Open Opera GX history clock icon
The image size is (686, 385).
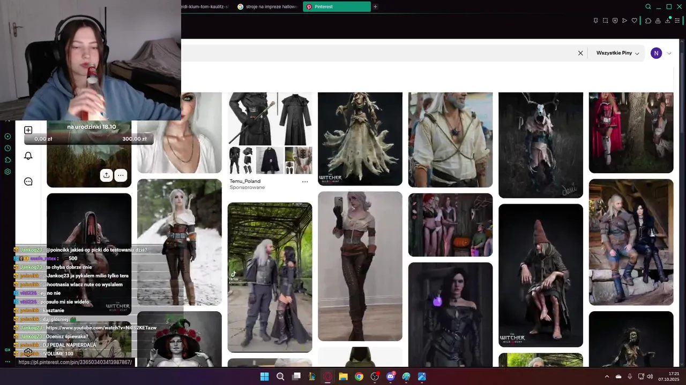(x=8, y=148)
